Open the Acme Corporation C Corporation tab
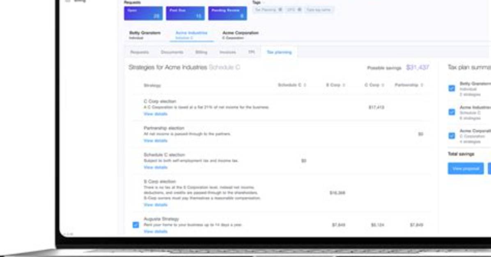 pyautogui.click(x=240, y=35)
